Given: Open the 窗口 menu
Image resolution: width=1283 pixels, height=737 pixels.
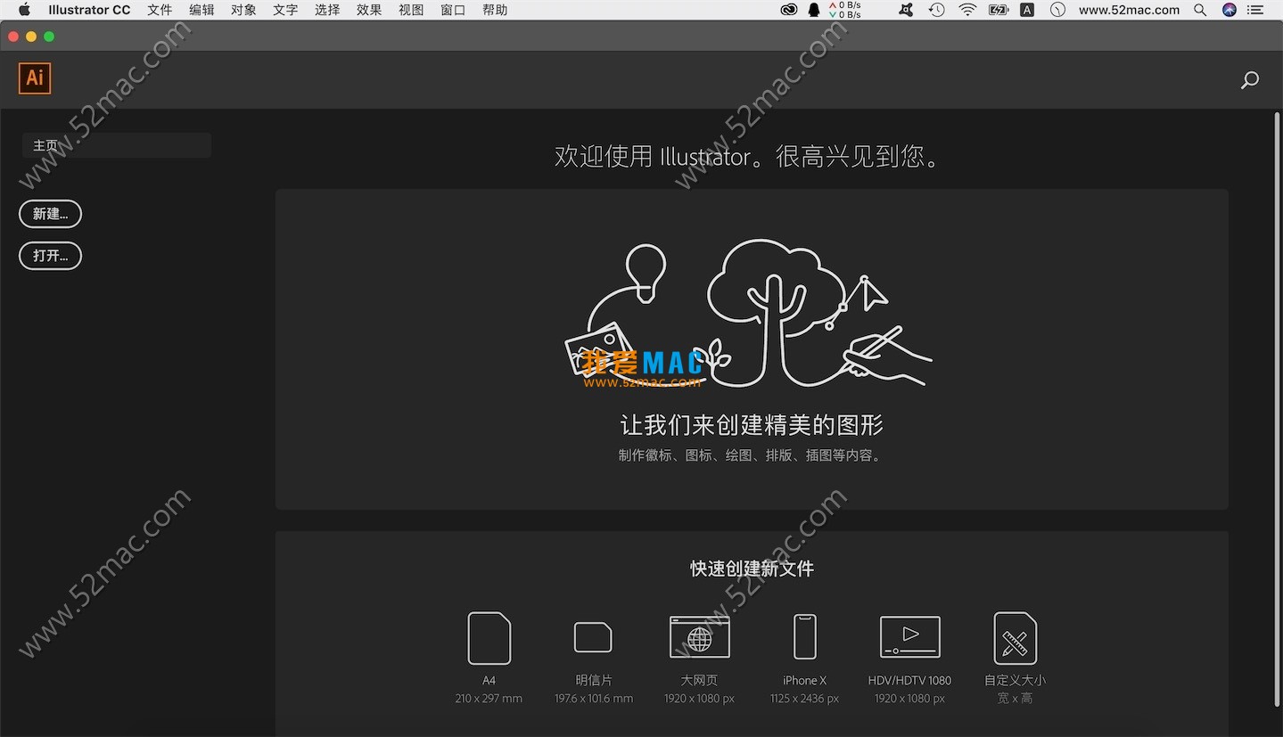Looking at the screenshot, I should click(x=453, y=10).
